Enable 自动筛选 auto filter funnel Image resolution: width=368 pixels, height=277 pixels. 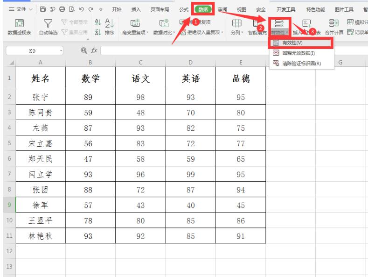coord(48,27)
